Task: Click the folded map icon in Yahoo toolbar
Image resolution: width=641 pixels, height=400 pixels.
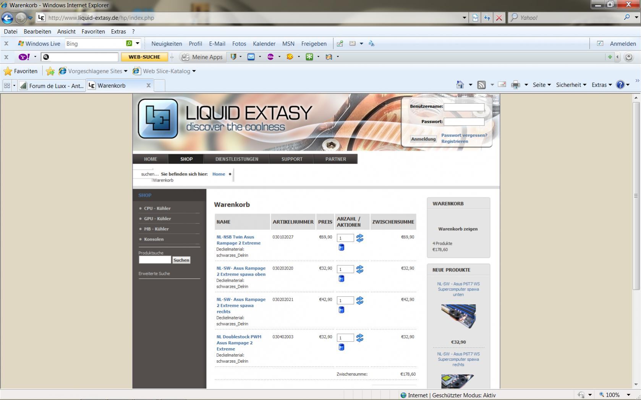Action: (329, 57)
